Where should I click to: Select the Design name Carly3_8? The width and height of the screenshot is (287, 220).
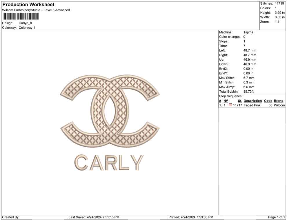click(x=25, y=23)
